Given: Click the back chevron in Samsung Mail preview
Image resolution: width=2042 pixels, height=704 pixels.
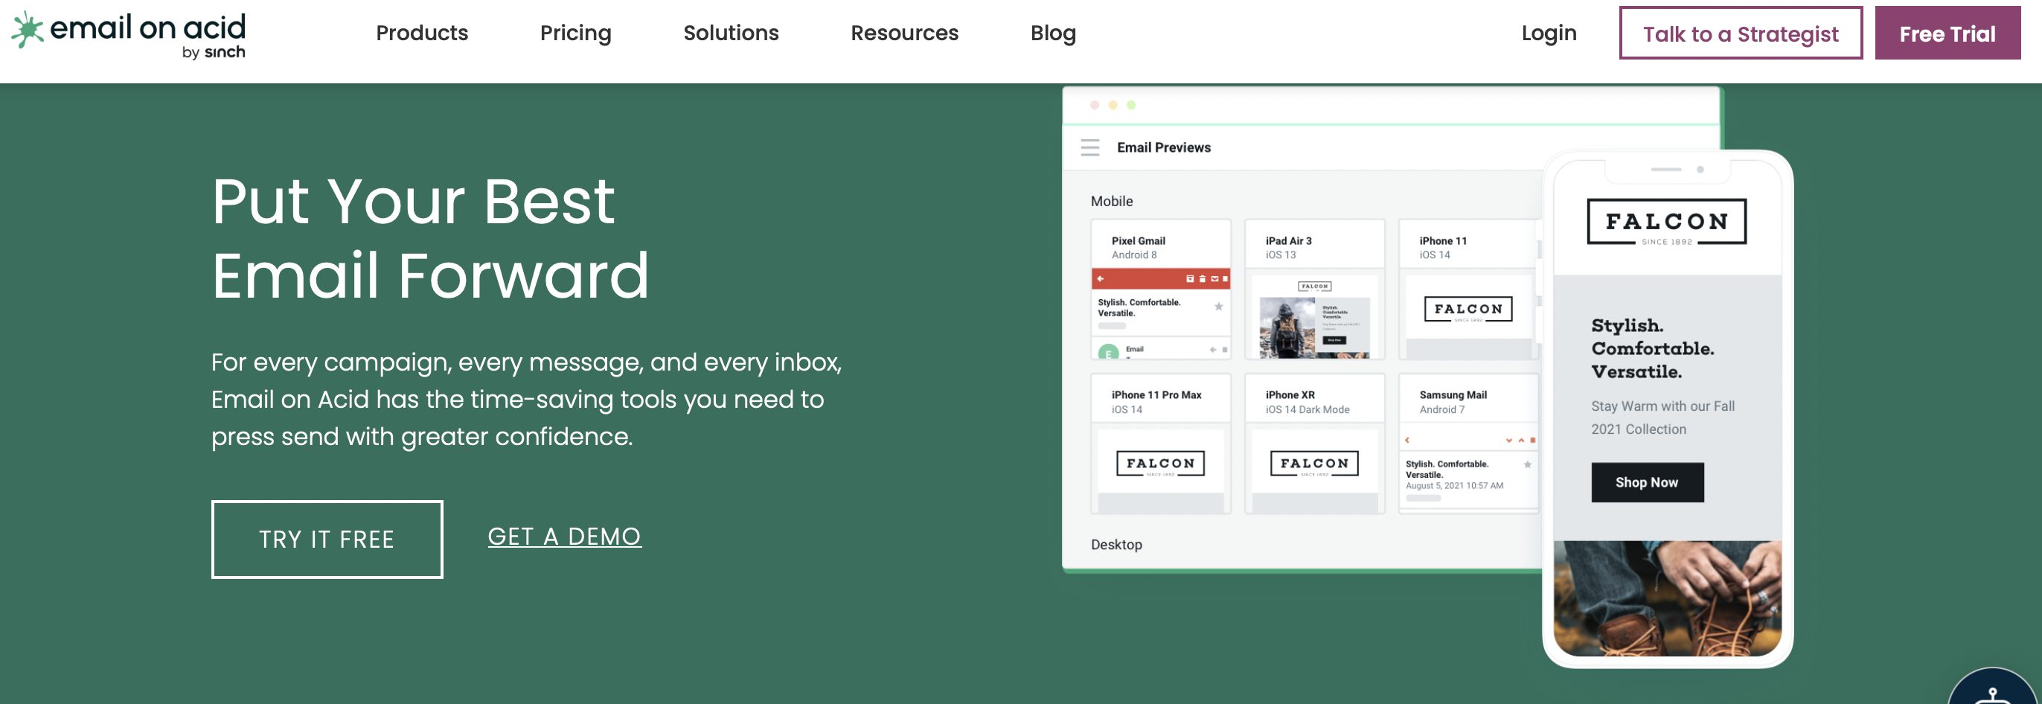Looking at the screenshot, I should tap(1407, 440).
